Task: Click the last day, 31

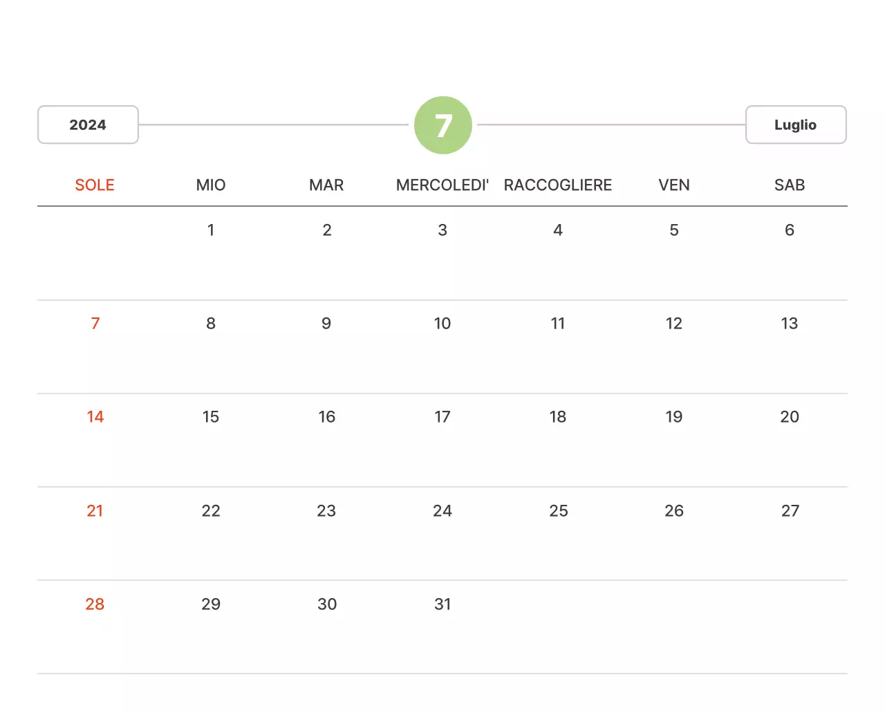Action: (442, 604)
